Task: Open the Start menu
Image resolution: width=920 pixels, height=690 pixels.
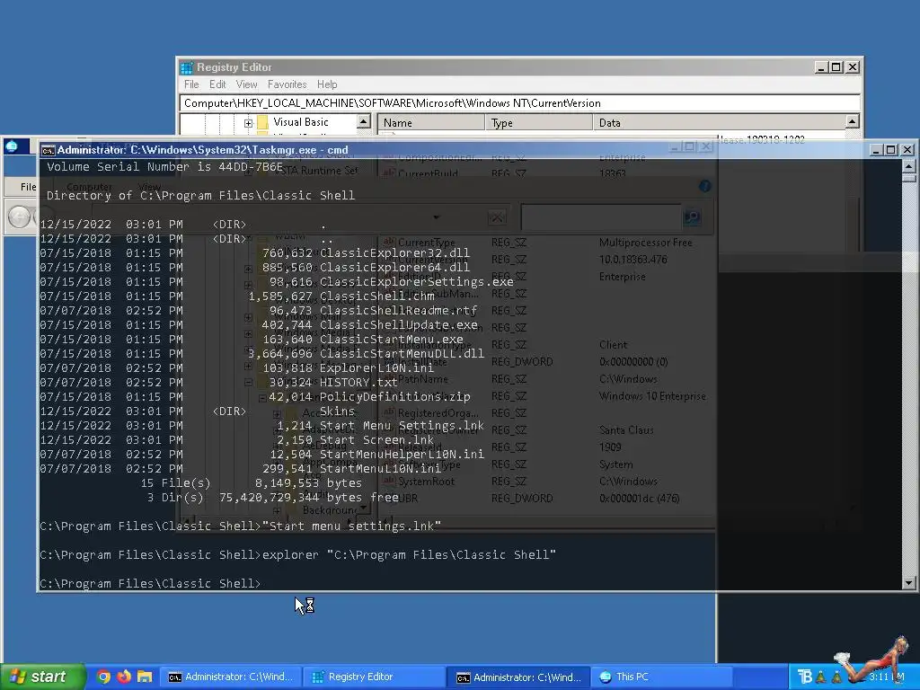Action: [42, 677]
